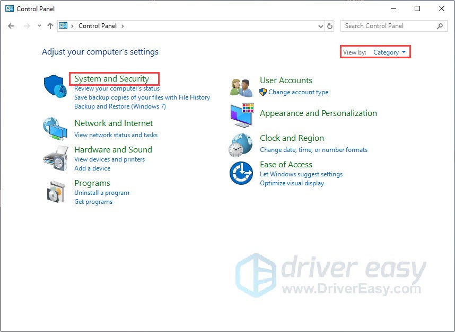Image resolution: width=455 pixels, height=332 pixels.
Task: Click Uninstall a program
Action: [102, 193]
